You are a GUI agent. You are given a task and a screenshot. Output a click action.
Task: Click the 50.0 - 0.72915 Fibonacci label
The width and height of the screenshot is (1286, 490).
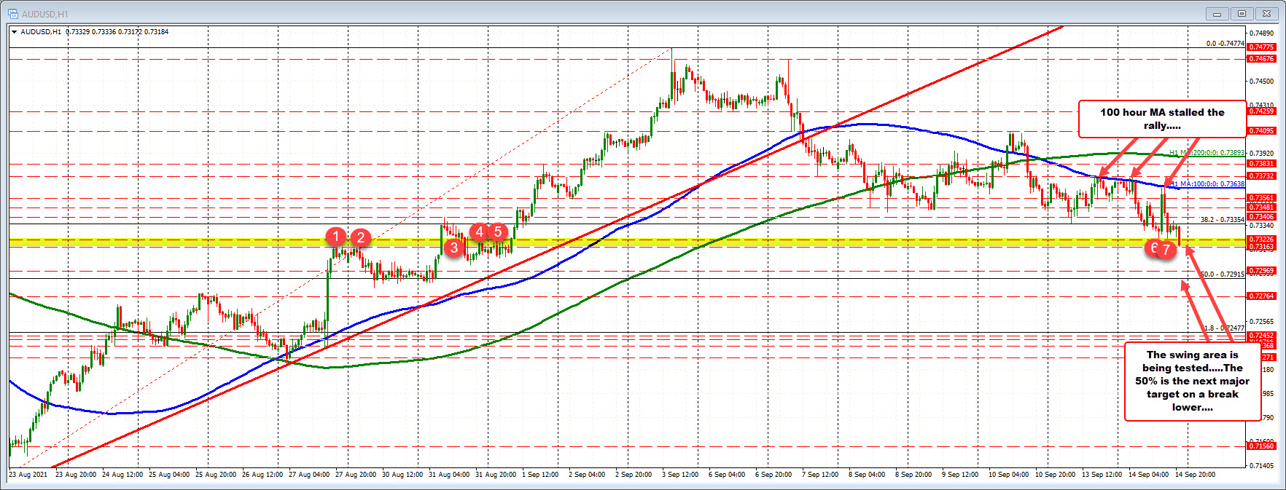1222,274
